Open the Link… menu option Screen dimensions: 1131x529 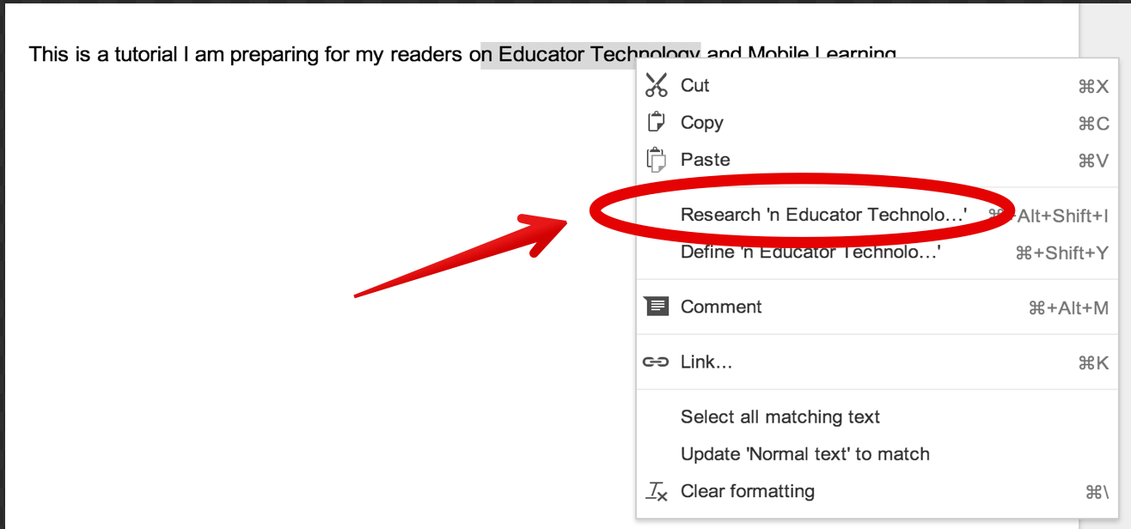coord(706,362)
